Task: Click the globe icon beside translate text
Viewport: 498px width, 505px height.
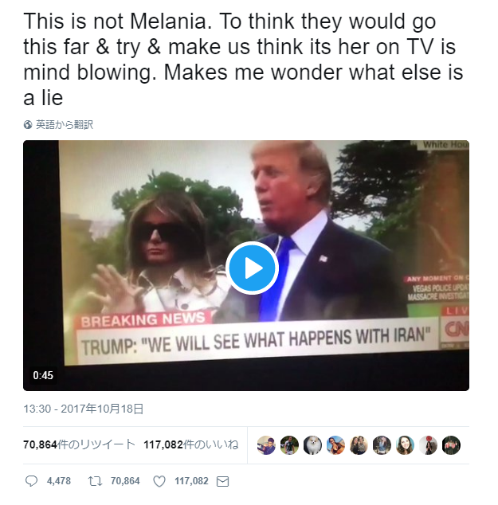Action: 28,125
